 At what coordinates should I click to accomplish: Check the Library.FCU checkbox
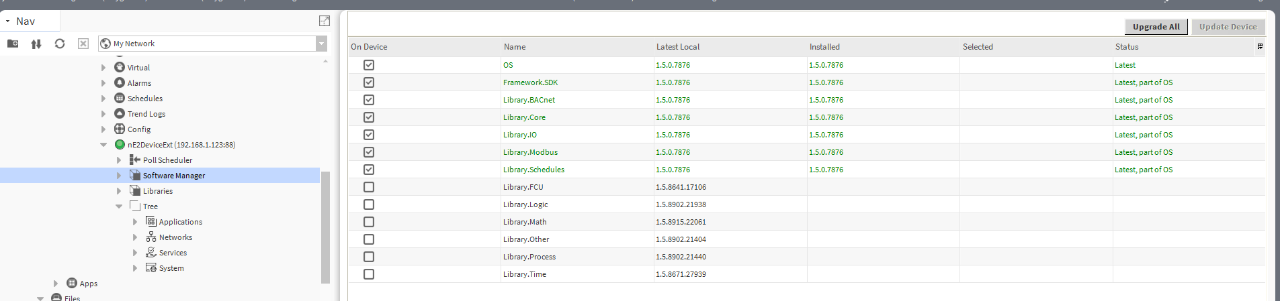[369, 187]
